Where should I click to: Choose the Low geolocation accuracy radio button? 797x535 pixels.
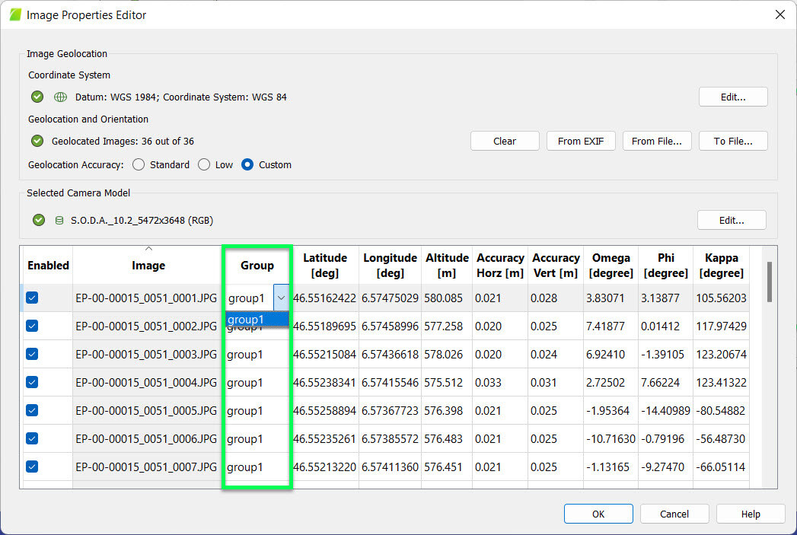(x=203, y=164)
